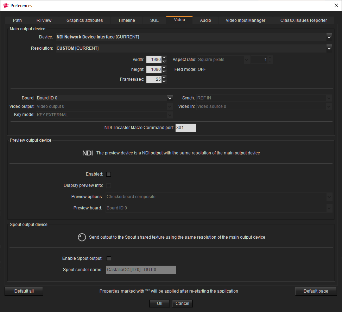Increase Frames/sec with the up arrow

164,78
